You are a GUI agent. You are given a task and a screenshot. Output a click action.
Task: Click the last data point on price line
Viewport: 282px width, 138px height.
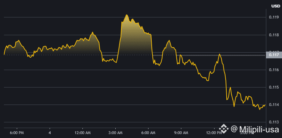(x=265, y=105)
